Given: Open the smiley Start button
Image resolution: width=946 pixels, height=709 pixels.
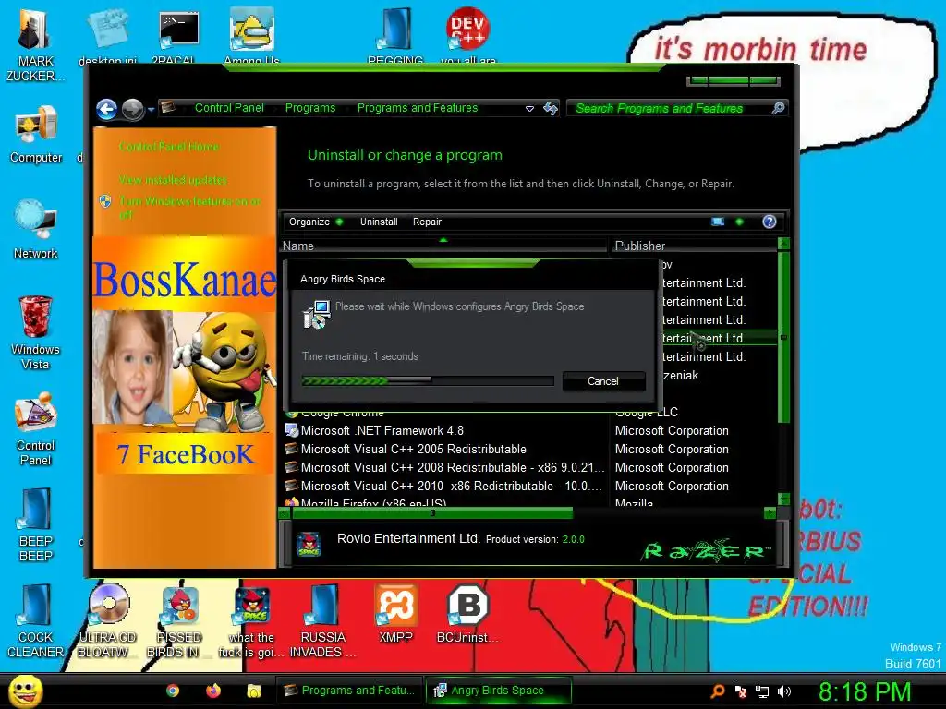Looking at the screenshot, I should coord(25,691).
